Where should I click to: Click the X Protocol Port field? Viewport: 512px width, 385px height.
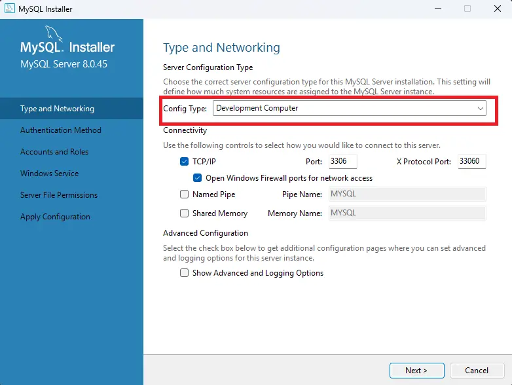[471, 161]
